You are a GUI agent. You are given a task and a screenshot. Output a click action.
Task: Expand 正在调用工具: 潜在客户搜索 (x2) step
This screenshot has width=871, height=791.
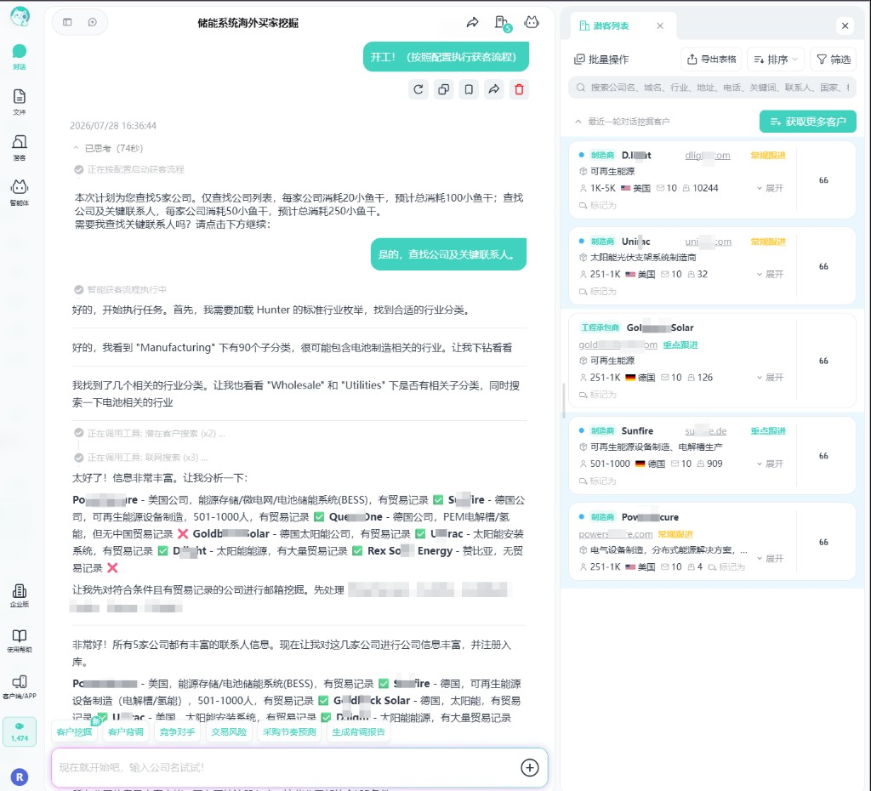tap(150, 433)
